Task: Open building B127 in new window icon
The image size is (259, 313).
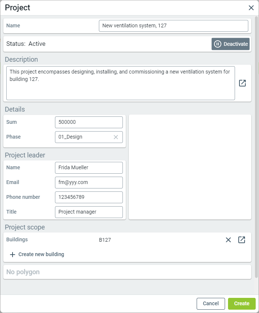Action: click(242, 240)
